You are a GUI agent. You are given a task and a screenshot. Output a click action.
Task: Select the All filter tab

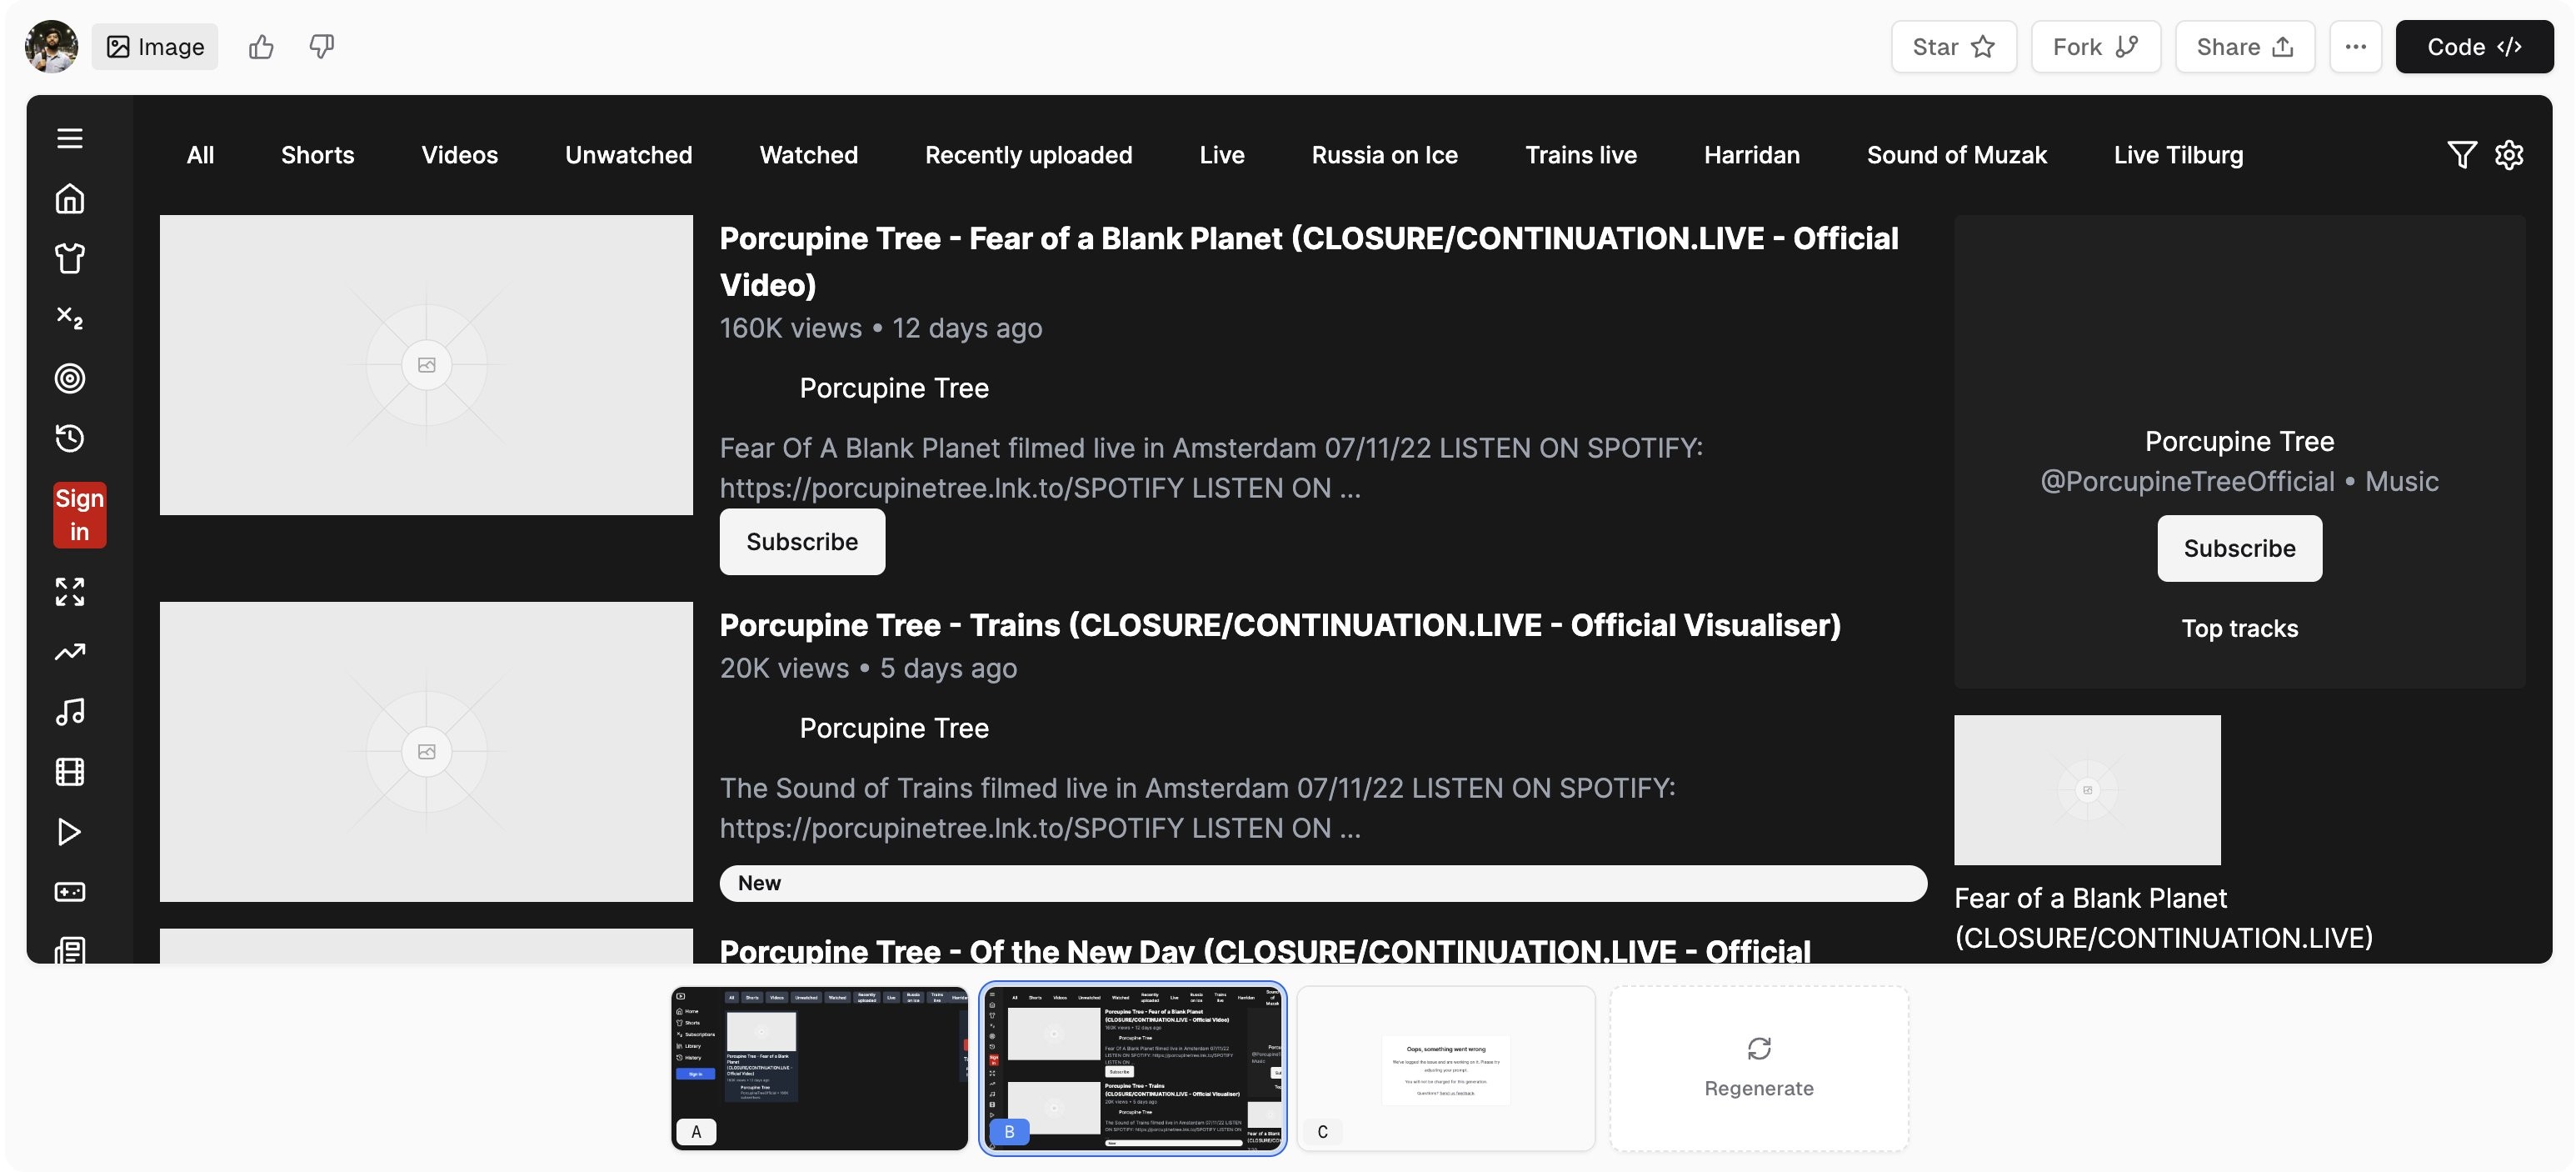200,154
